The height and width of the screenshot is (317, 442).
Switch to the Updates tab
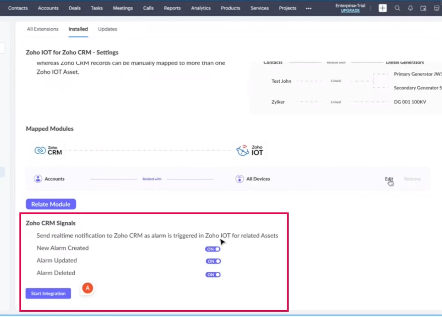click(107, 29)
